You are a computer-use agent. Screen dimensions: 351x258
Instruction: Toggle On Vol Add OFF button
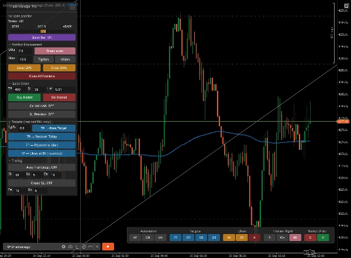click(x=42, y=106)
